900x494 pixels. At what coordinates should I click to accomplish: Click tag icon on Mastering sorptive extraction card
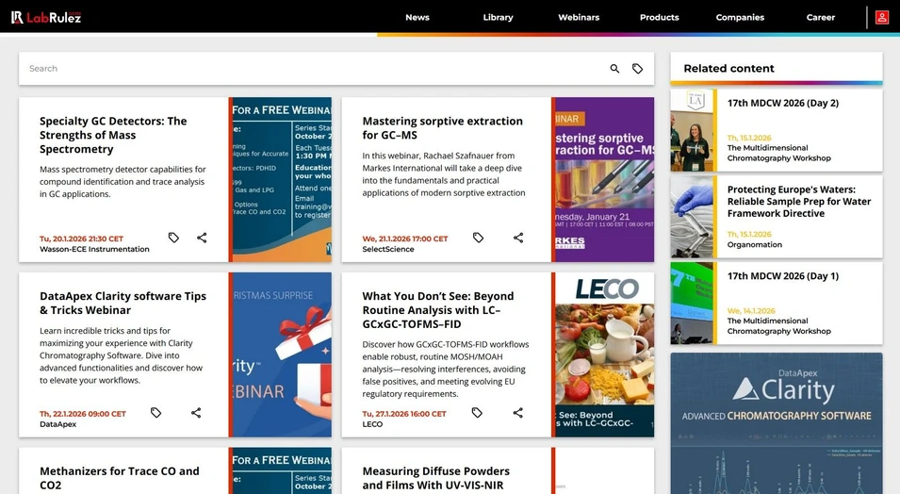(x=478, y=238)
